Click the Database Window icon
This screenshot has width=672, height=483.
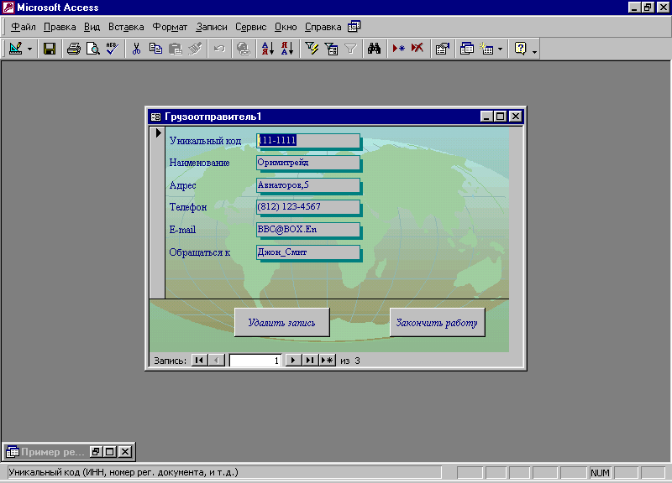(x=467, y=49)
